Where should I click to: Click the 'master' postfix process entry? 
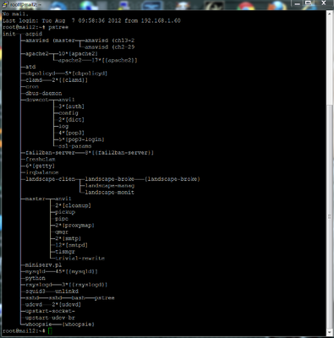click(36, 199)
